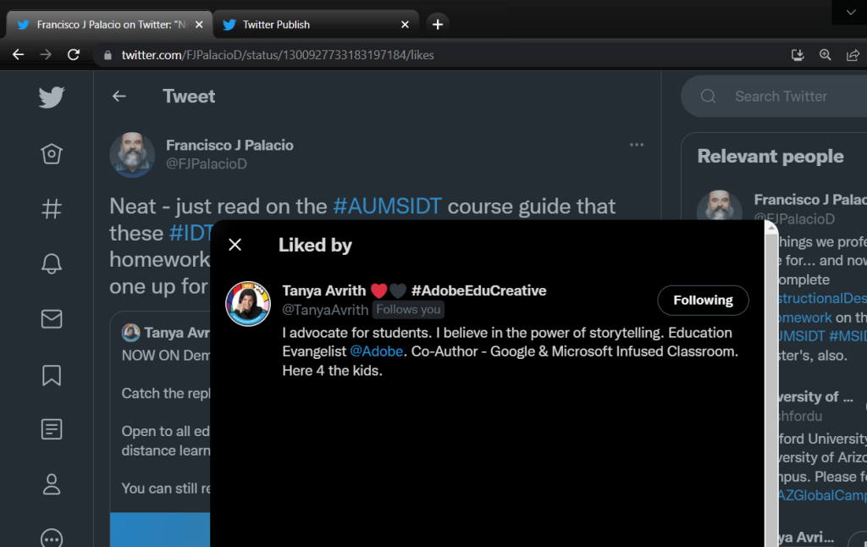
Task: Go to Home icon in sidebar
Action: point(52,154)
